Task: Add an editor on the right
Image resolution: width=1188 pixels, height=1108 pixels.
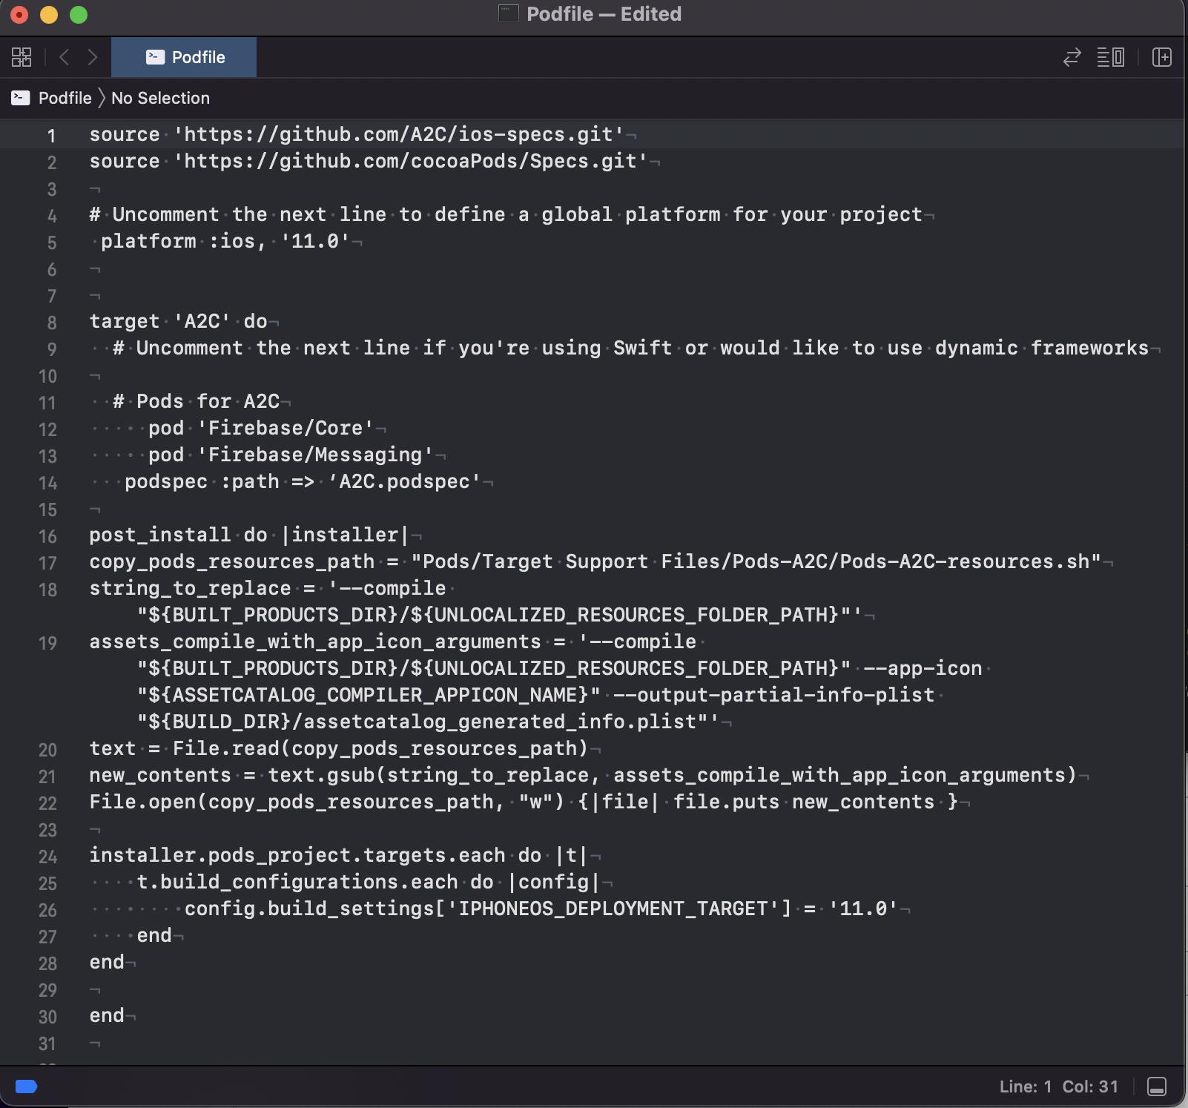Action: (x=1162, y=57)
